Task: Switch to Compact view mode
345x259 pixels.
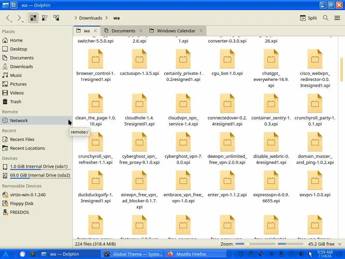Action: coord(45,18)
